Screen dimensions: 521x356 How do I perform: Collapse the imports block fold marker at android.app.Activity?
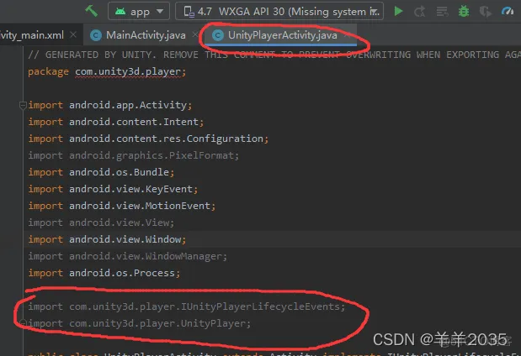23,106
